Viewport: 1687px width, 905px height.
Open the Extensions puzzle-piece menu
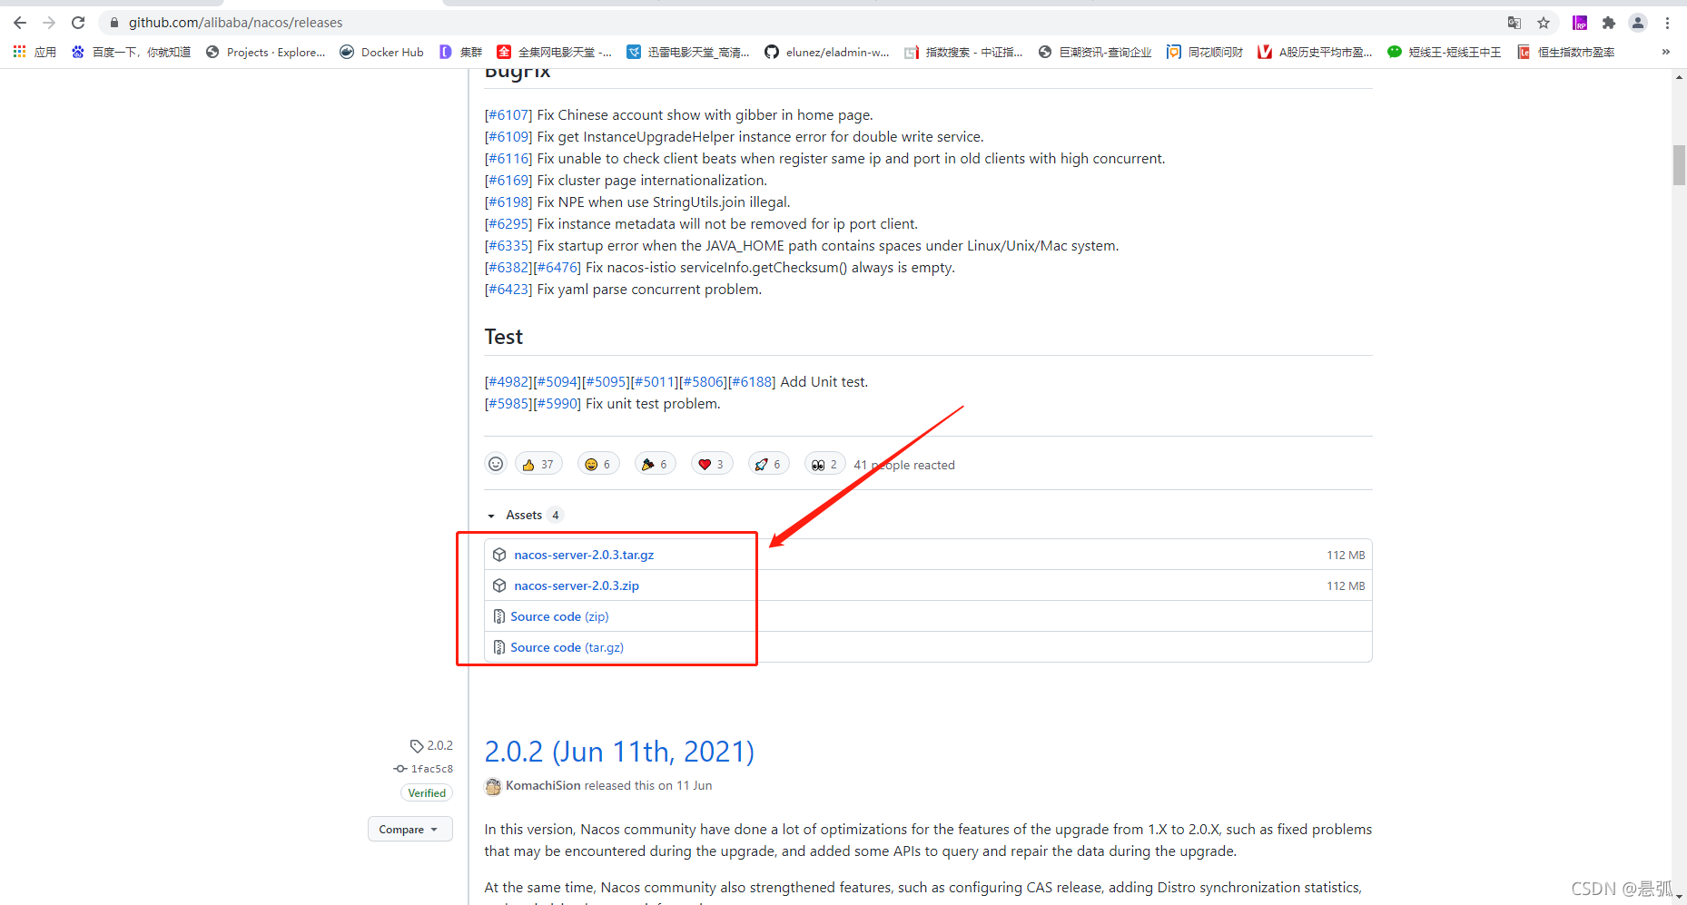(1609, 23)
